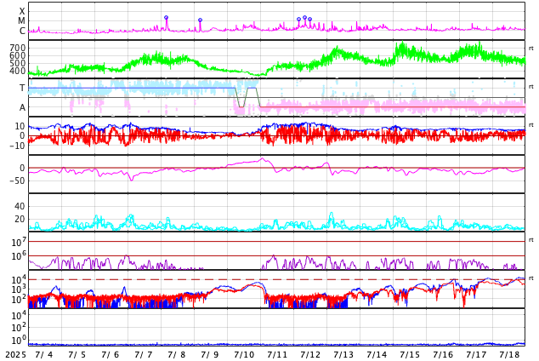Click the 7/ 7 date label

[144, 355]
